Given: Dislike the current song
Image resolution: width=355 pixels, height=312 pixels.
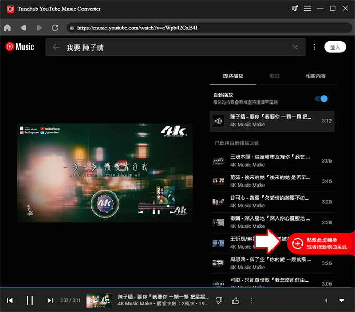Looking at the screenshot, I should click(x=219, y=301).
